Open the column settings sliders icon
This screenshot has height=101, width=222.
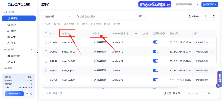pyautogui.click(x=206, y=17)
